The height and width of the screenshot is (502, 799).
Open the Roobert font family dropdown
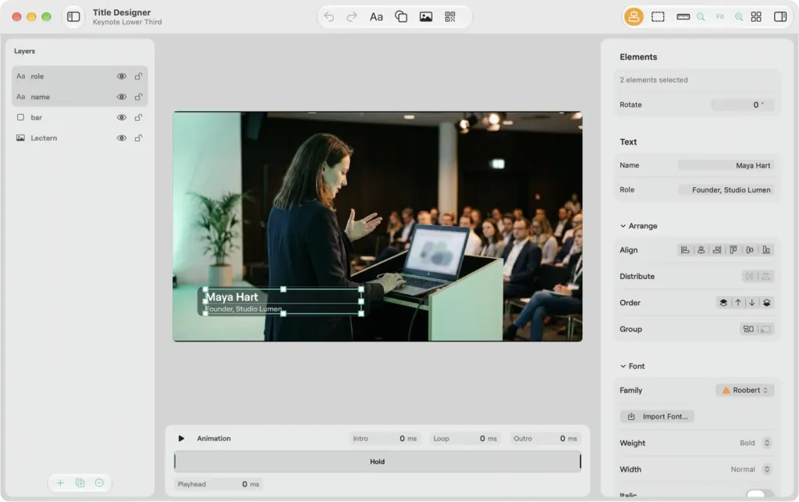tap(745, 391)
